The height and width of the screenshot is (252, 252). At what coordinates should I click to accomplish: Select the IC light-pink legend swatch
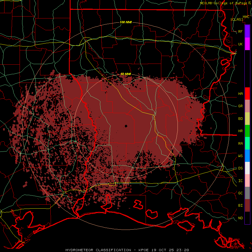pos(247,181)
